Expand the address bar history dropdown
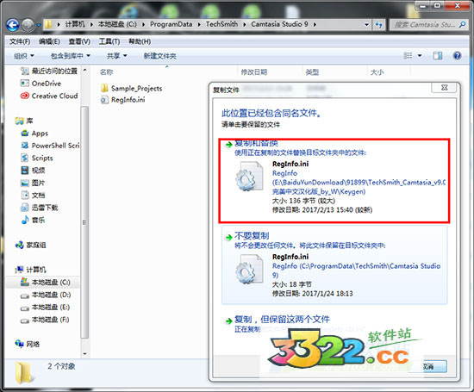The width and height of the screenshot is (474, 392). click(366, 24)
